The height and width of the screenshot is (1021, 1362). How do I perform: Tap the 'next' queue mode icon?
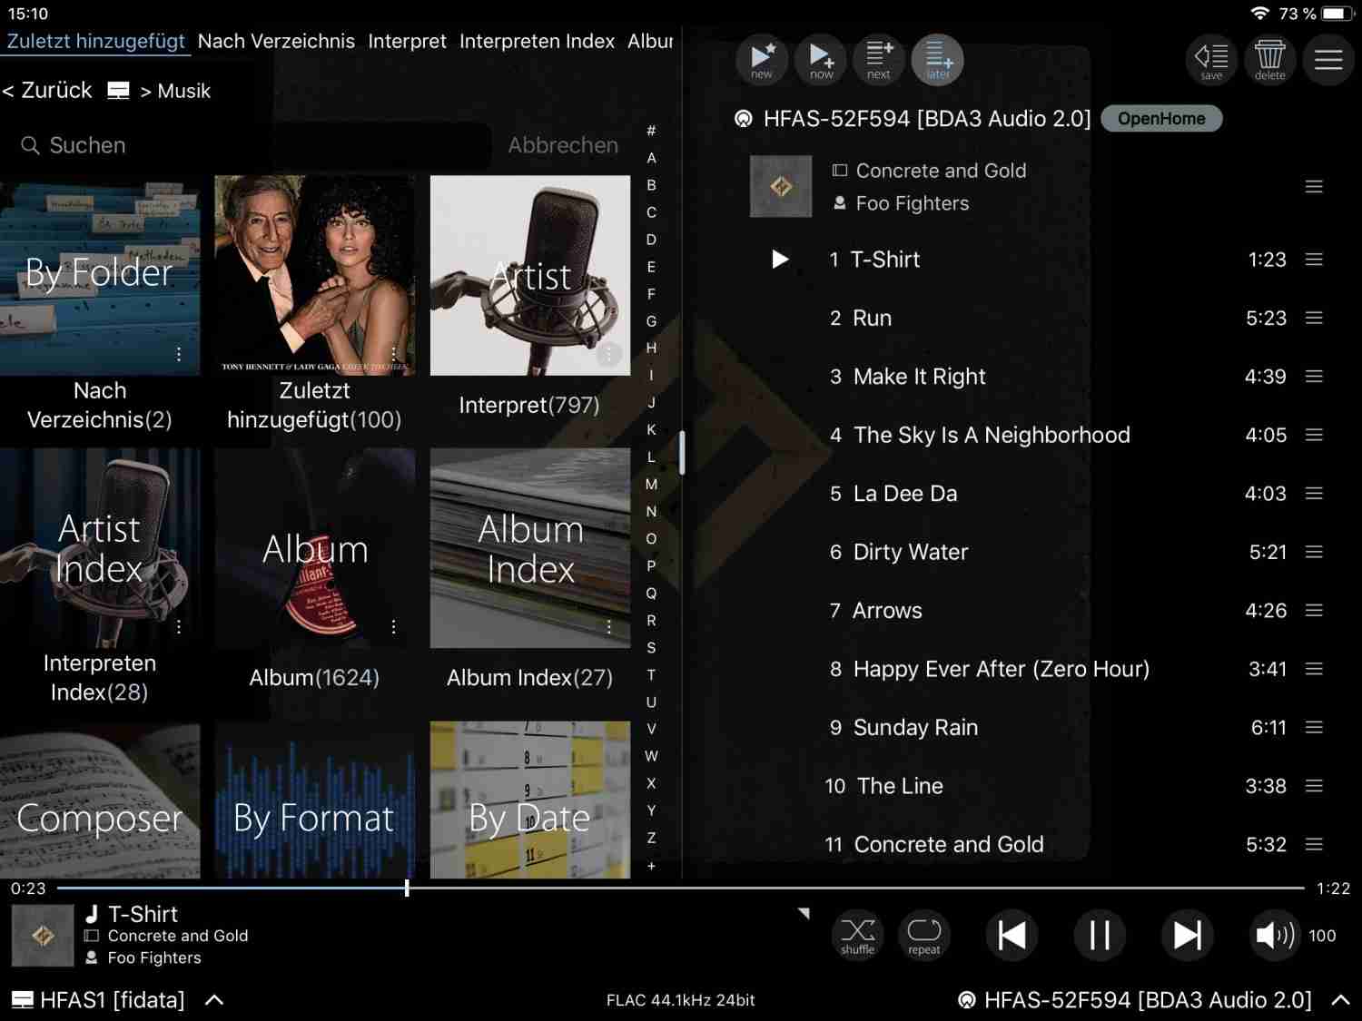point(879,60)
